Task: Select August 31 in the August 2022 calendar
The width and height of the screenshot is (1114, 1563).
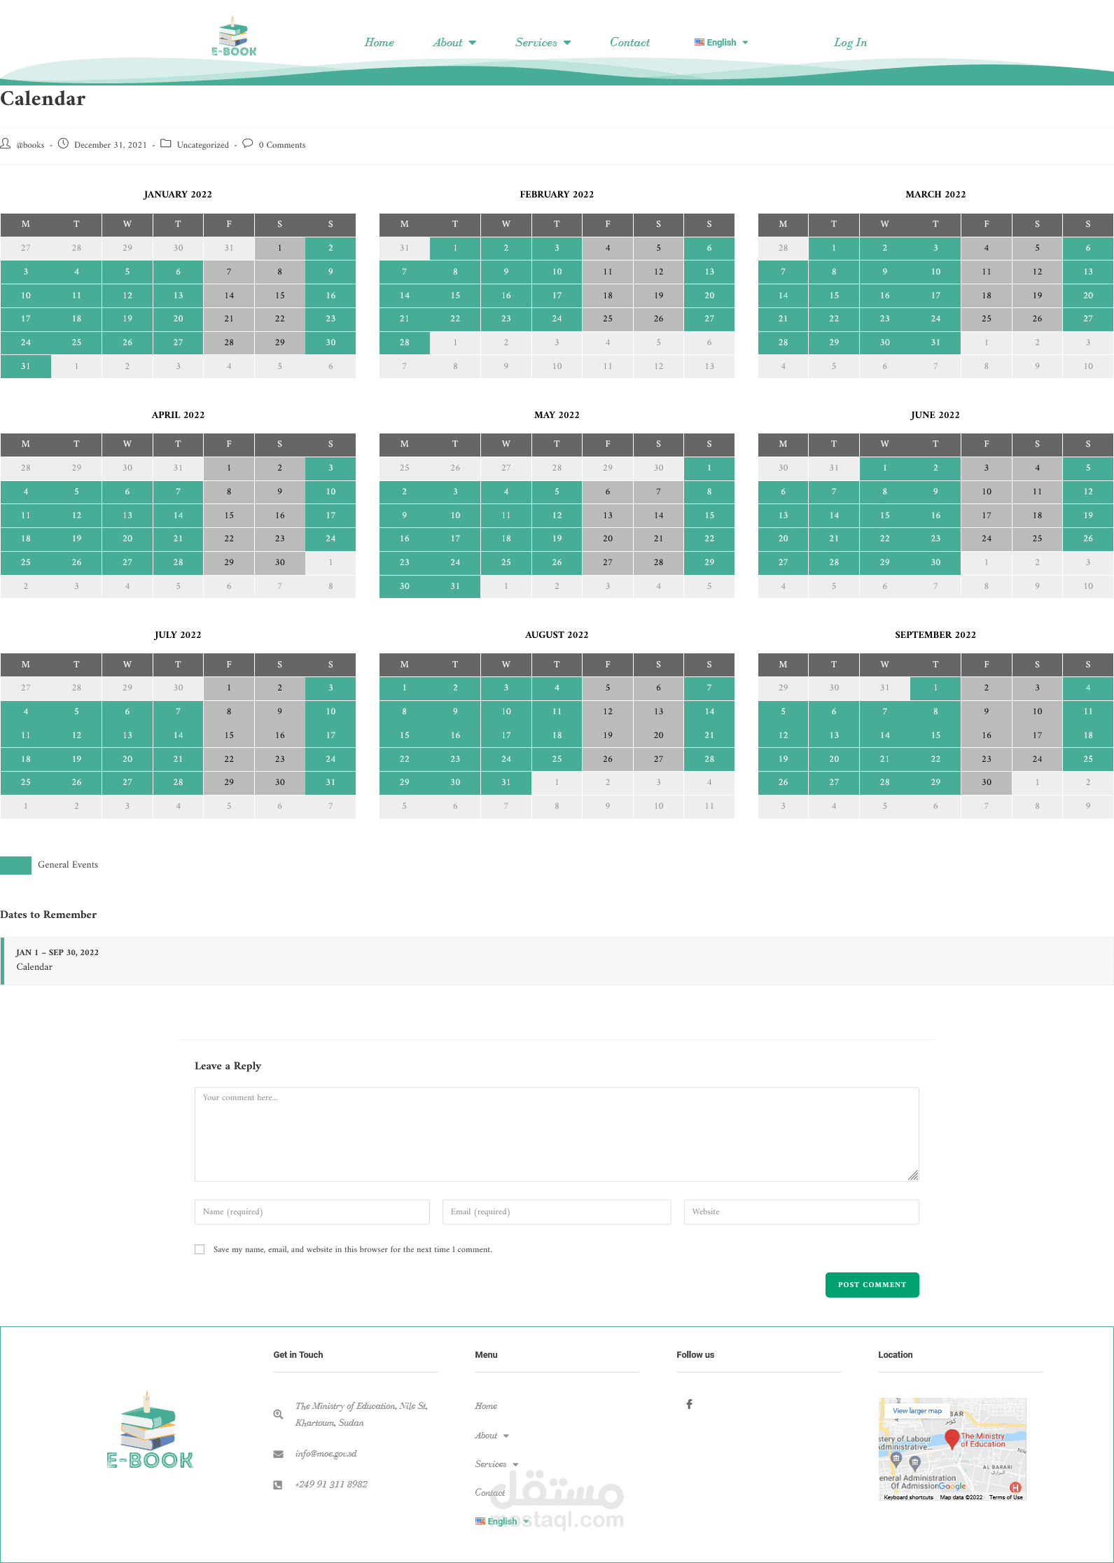Action: click(506, 782)
